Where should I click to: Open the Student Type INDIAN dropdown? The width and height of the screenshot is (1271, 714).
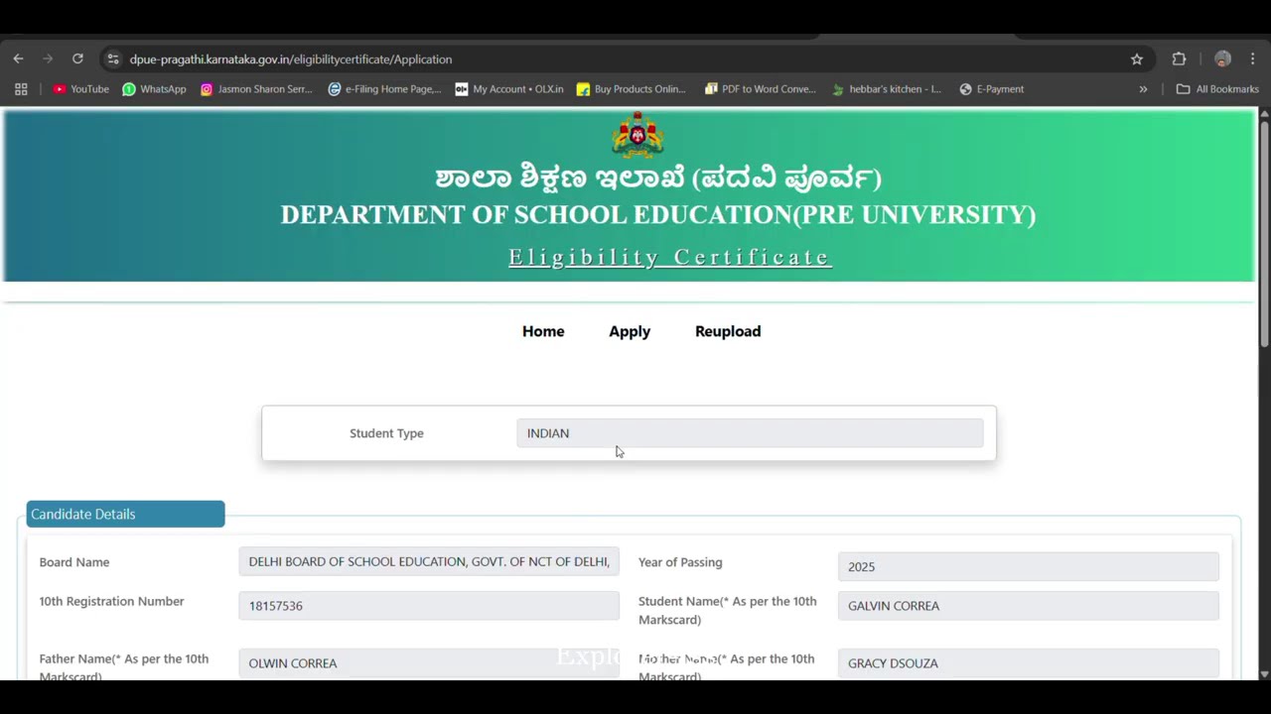click(x=750, y=433)
